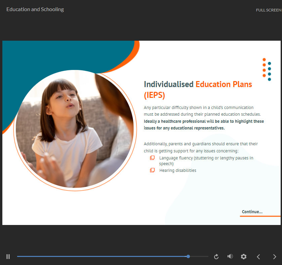Image resolution: width=282 pixels, height=265 pixels.
Task: Click the replay slide icon
Action: pyautogui.click(x=216, y=257)
